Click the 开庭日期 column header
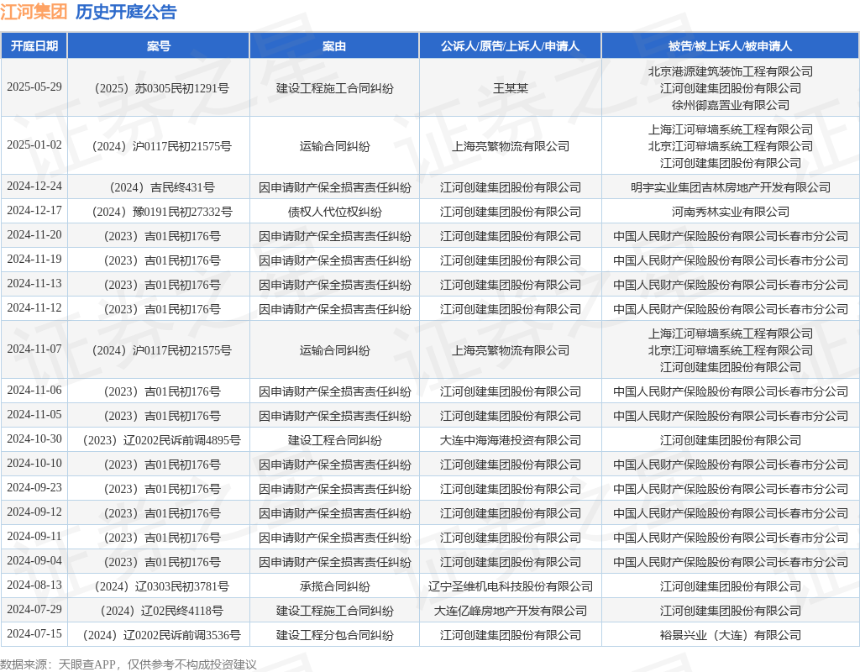Viewport: 860px width, 672px height. (34, 46)
